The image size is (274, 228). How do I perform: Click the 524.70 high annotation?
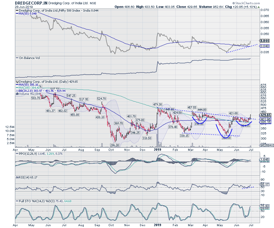101,98
